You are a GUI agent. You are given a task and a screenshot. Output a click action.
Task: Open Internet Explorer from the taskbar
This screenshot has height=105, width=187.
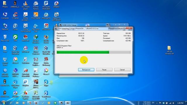(11, 103)
